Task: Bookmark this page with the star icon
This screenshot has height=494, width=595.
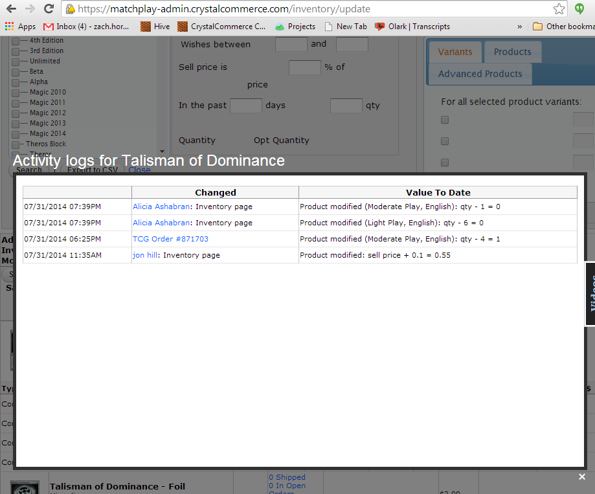Action: (559, 8)
